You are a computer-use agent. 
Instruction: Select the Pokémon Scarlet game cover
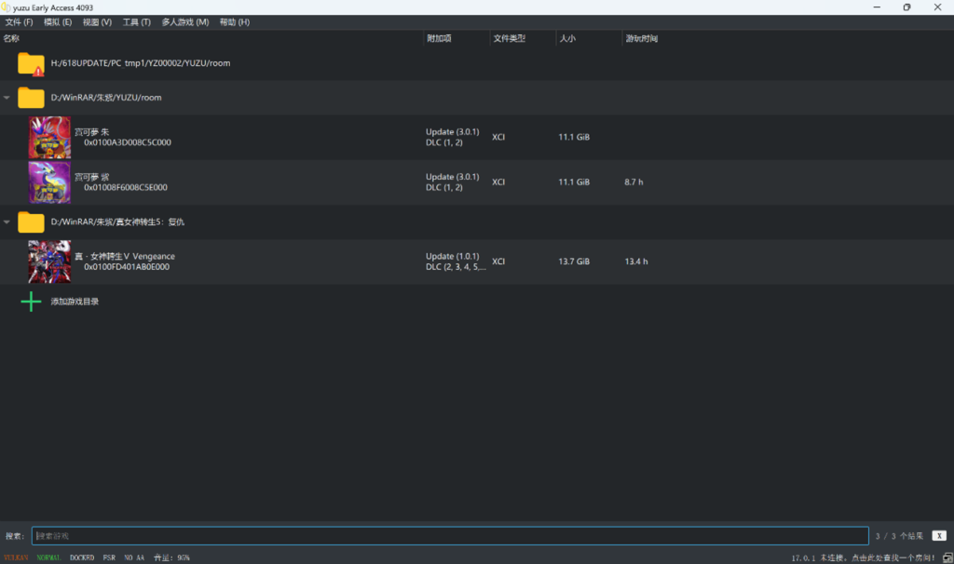pyautogui.click(x=49, y=138)
